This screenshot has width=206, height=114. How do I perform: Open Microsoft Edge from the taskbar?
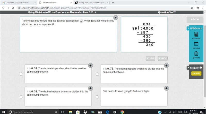(x=107, y=112)
